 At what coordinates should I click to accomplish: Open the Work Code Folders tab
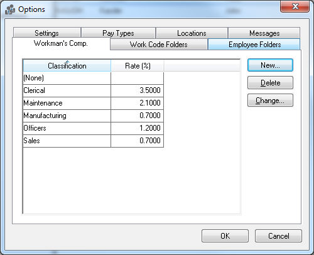[159, 45]
